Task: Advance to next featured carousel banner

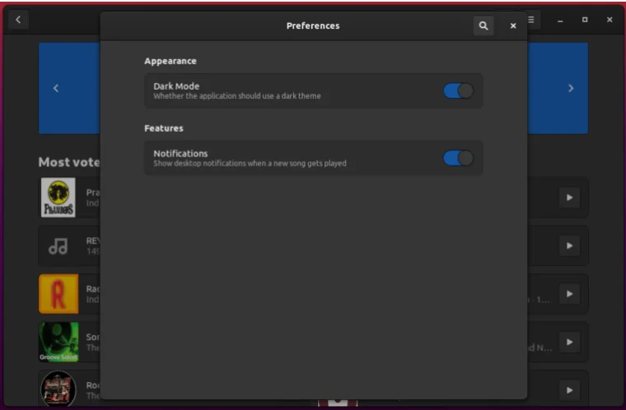Action: [x=570, y=88]
